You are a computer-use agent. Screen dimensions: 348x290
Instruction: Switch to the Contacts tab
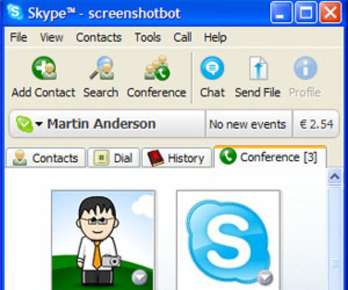46,158
